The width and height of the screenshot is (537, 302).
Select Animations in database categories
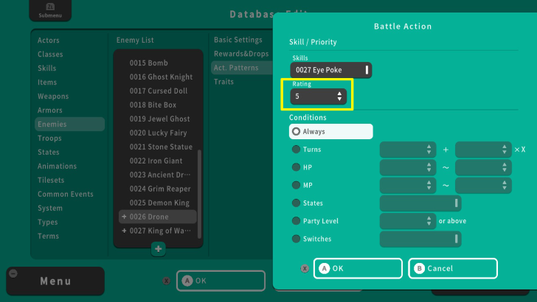(58, 166)
